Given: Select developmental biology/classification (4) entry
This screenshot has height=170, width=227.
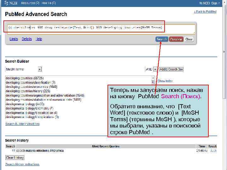Looking at the screenshot, I should (x=32, y=113).
